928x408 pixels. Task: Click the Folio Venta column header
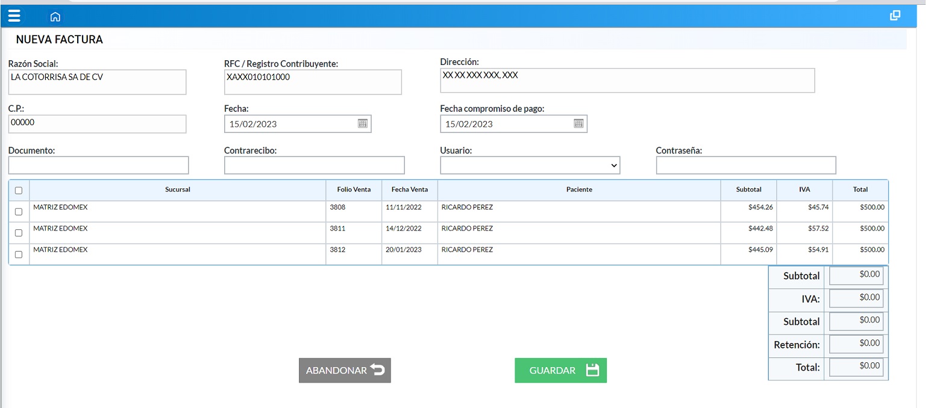pyautogui.click(x=354, y=190)
